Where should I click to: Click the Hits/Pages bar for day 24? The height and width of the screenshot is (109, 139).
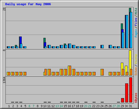pos(102,47)
